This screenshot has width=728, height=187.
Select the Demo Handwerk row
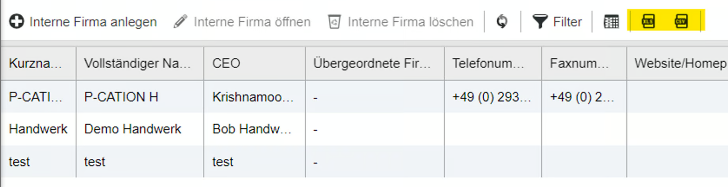coord(133,129)
